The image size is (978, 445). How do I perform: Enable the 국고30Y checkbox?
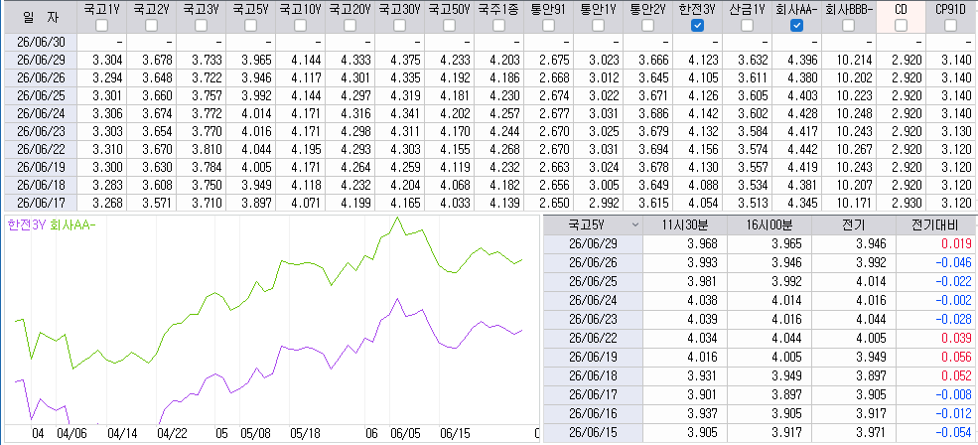pos(400,26)
